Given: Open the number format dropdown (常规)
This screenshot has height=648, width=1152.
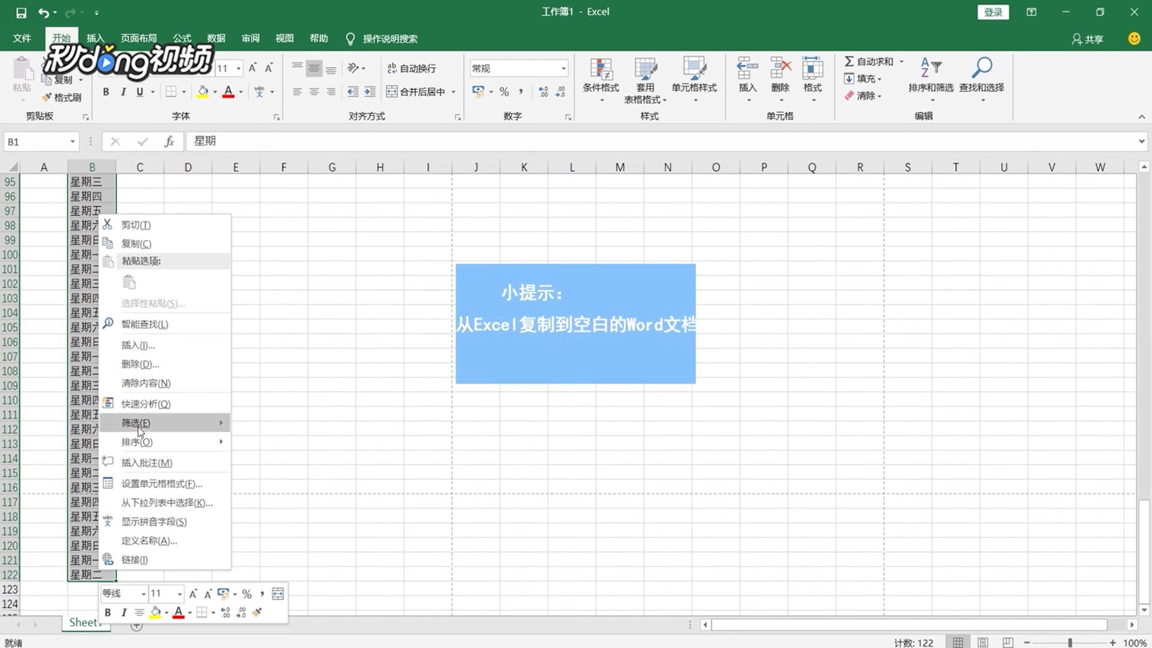Looking at the screenshot, I should click(563, 68).
